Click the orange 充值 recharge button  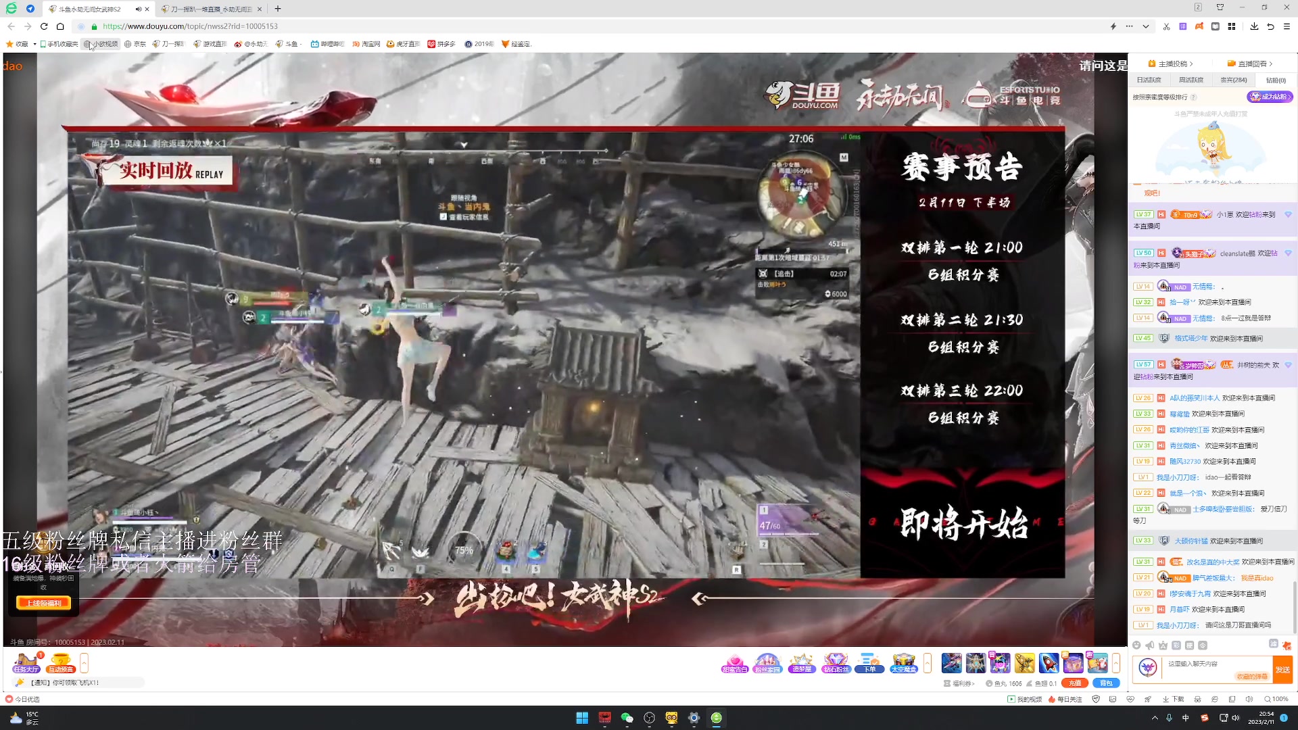pos(1074,683)
